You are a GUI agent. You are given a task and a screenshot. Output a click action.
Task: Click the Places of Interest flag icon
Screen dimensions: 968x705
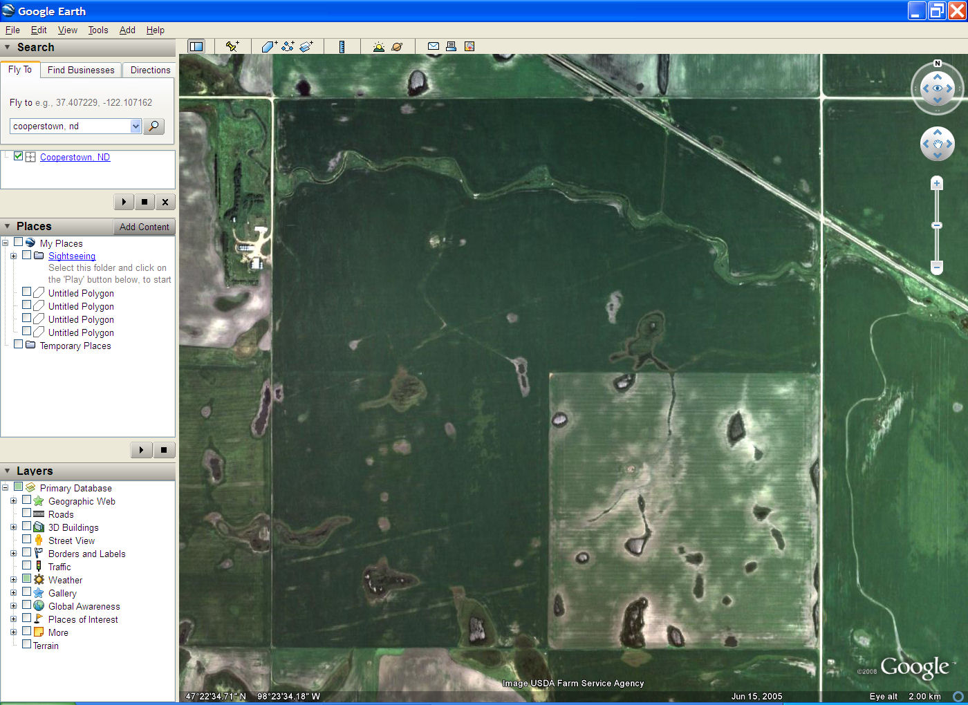pos(39,619)
